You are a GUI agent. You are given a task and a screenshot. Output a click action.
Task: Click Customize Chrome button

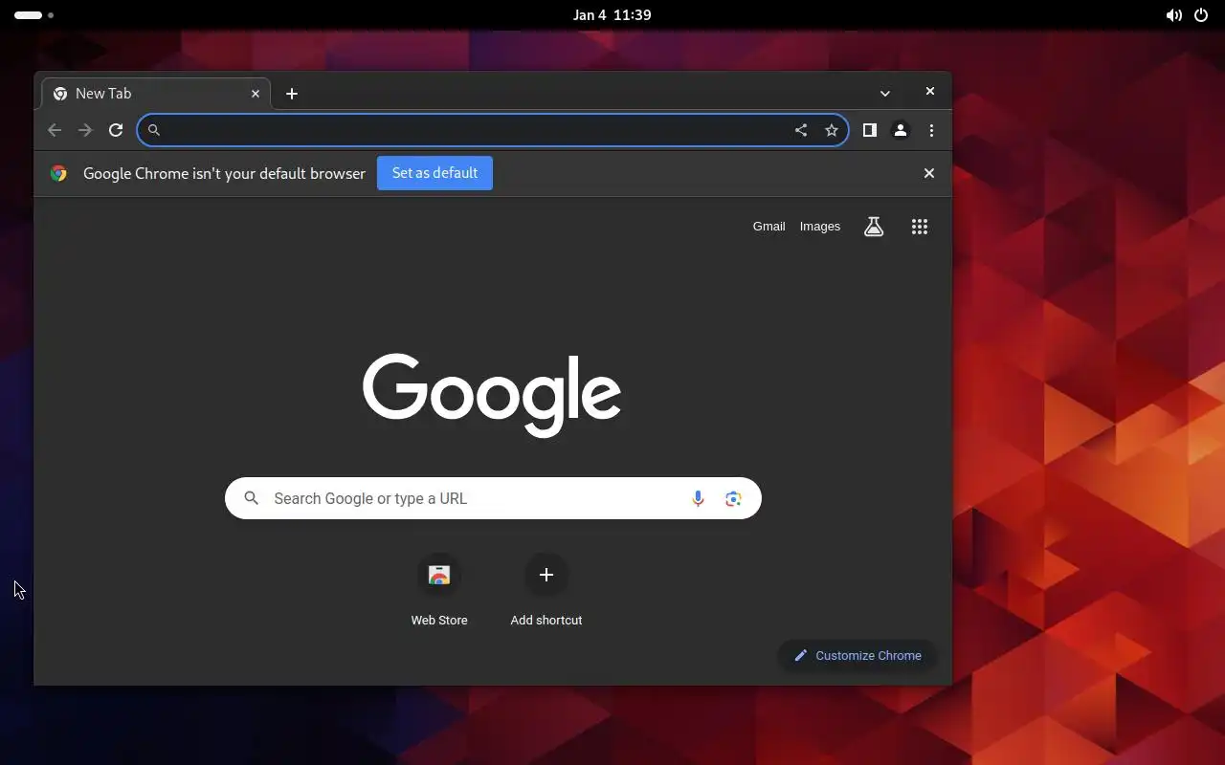coord(857,655)
